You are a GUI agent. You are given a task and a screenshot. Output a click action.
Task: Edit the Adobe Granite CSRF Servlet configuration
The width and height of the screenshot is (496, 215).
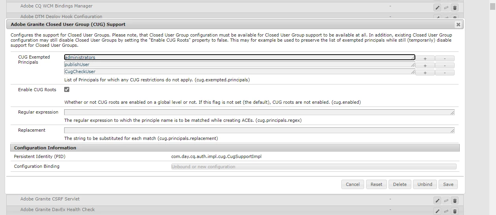[x=437, y=200]
